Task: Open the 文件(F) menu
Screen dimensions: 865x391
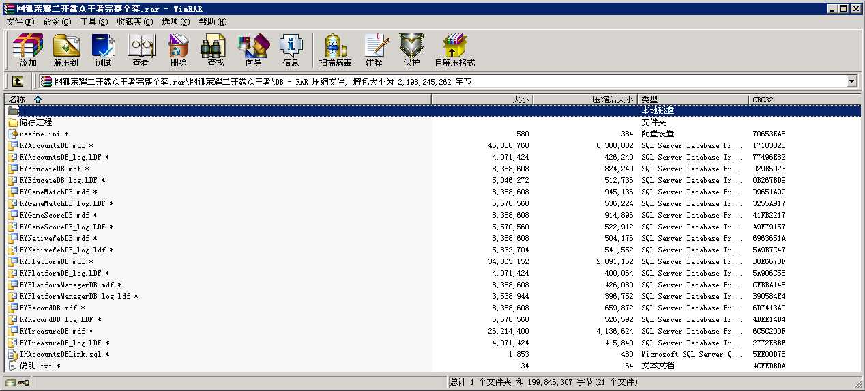Action: [20, 22]
